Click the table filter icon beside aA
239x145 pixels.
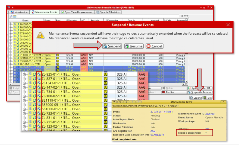(x=15, y=16)
